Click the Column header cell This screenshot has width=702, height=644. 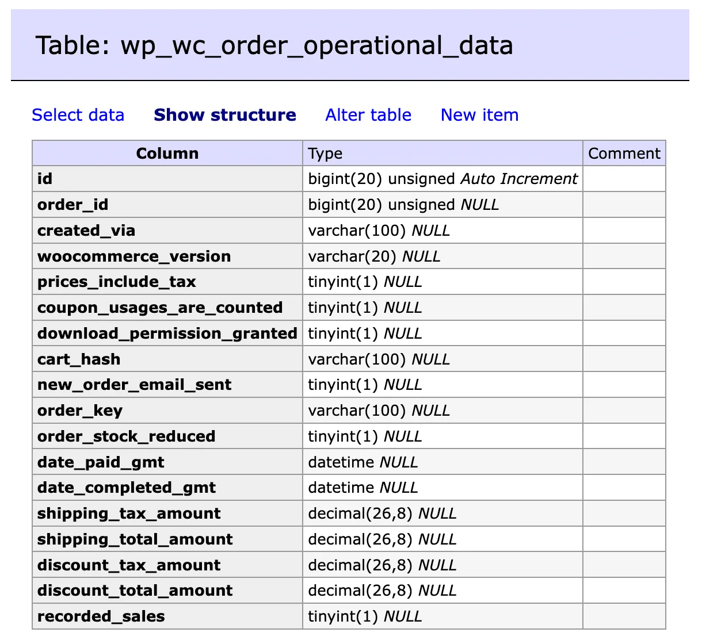(x=167, y=154)
